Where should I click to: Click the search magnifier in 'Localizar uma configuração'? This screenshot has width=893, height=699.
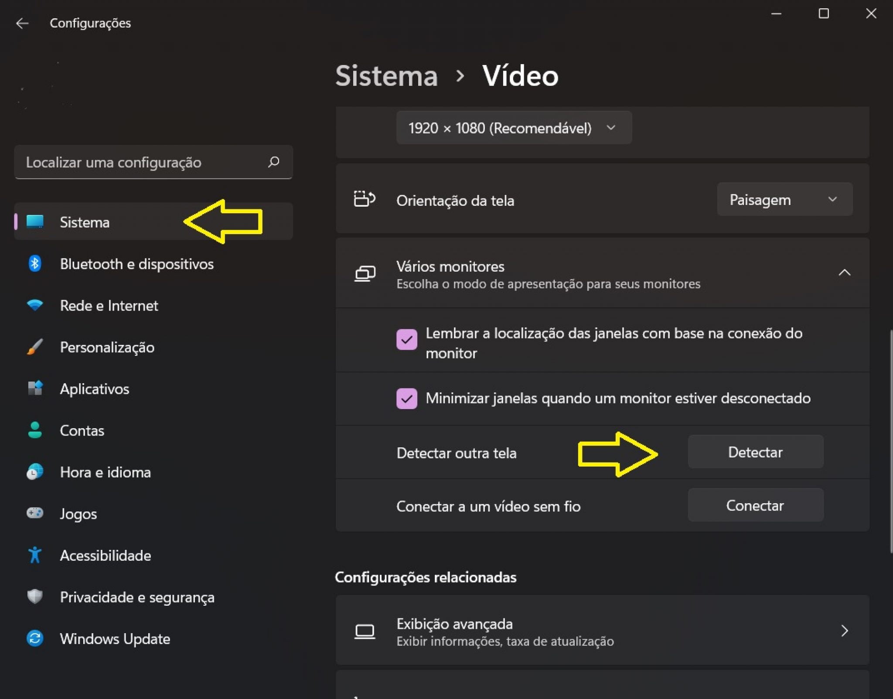click(x=273, y=162)
